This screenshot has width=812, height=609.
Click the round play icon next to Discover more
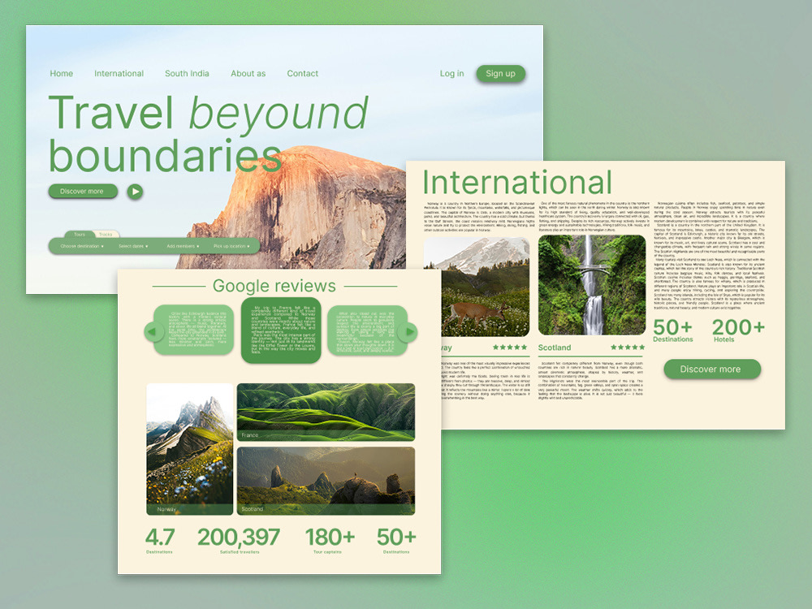pos(135,192)
